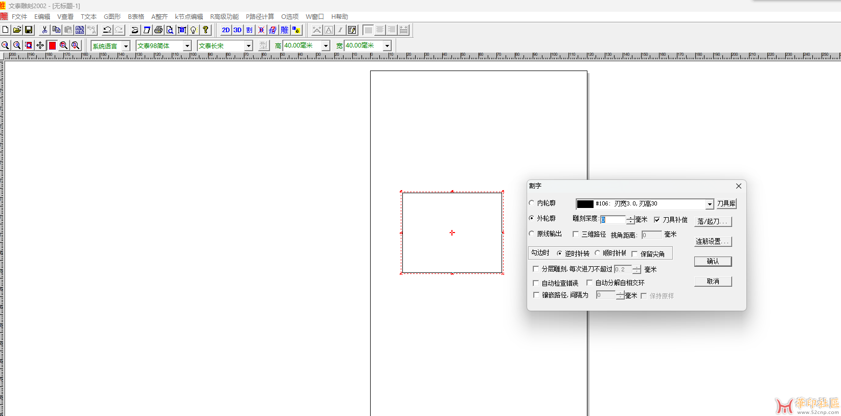
Task: Open file using the folder icon
Action: 17,30
